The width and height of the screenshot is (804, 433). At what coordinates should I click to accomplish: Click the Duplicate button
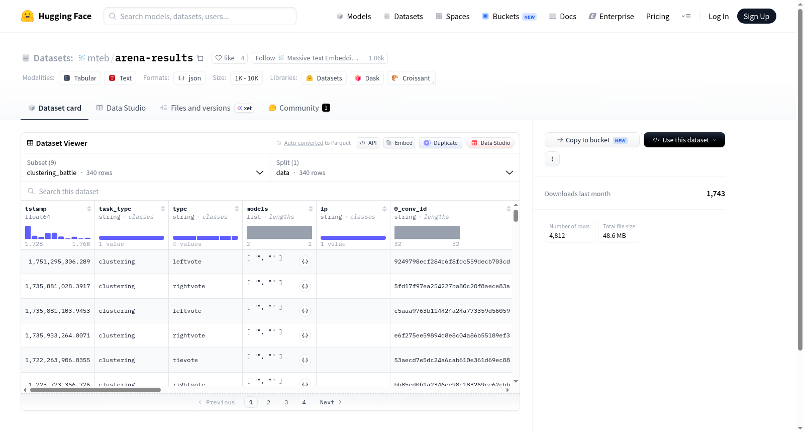click(x=441, y=143)
